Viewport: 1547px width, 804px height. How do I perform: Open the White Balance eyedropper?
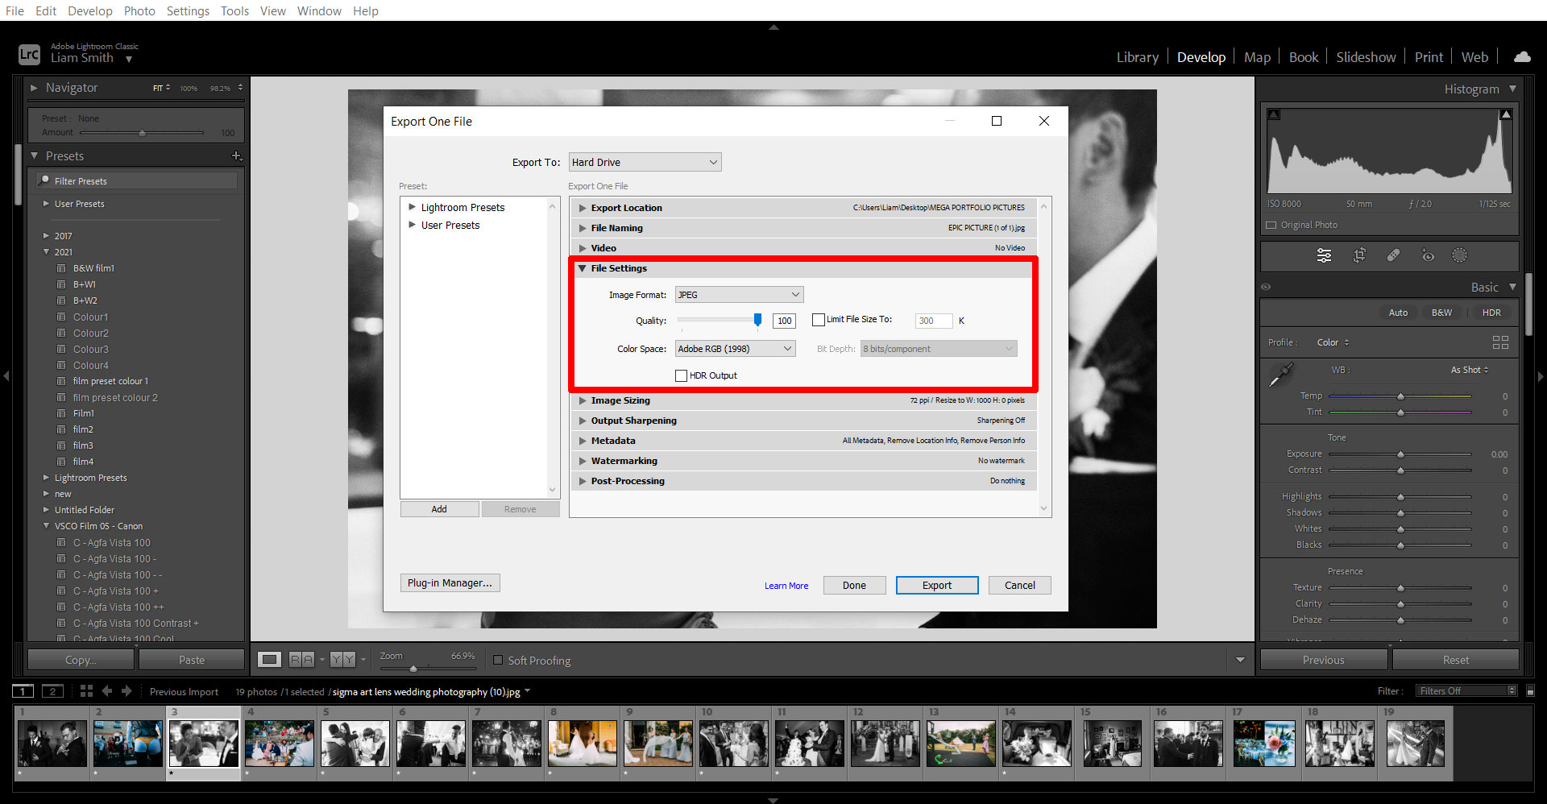click(1281, 373)
